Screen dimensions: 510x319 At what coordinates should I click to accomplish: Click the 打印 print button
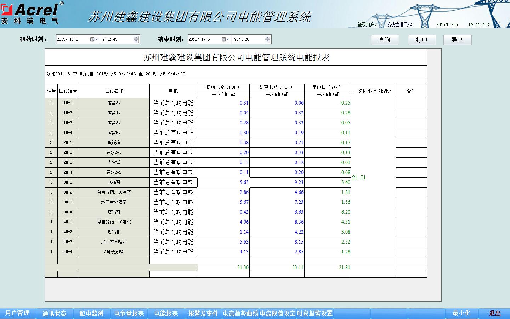pyautogui.click(x=421, y=40)
